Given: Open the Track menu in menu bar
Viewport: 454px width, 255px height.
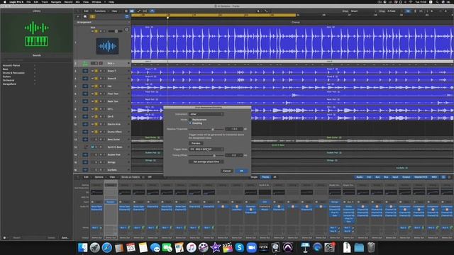Looking at the screenshot, I should coord(45,2).
